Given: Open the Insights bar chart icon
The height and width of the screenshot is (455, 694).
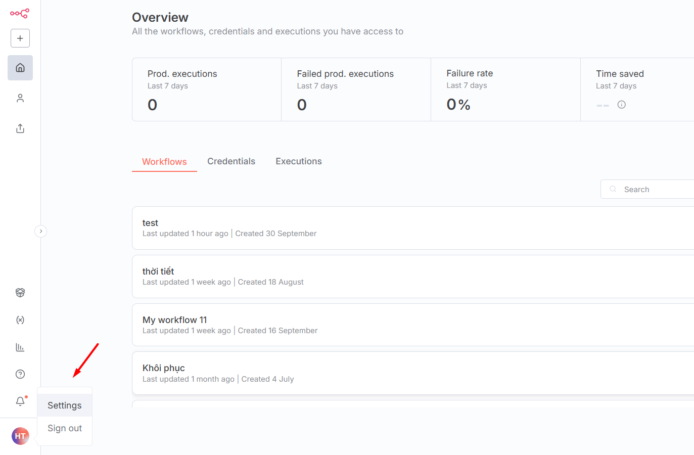Looking at the screenshot, I should click(20, 347).
